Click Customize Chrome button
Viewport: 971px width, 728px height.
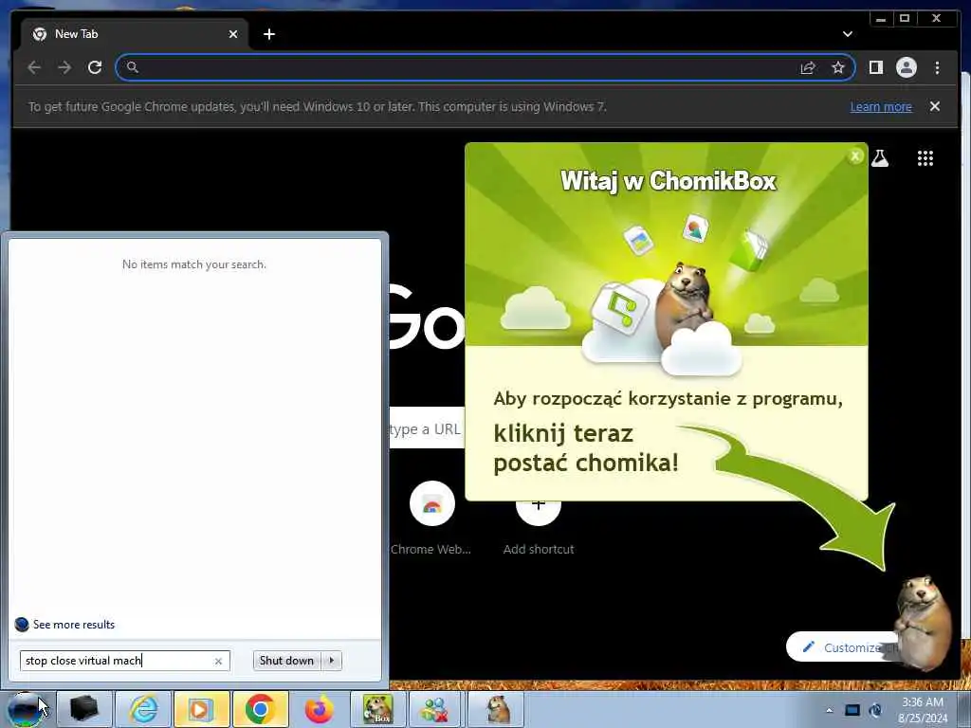(842, 646)
